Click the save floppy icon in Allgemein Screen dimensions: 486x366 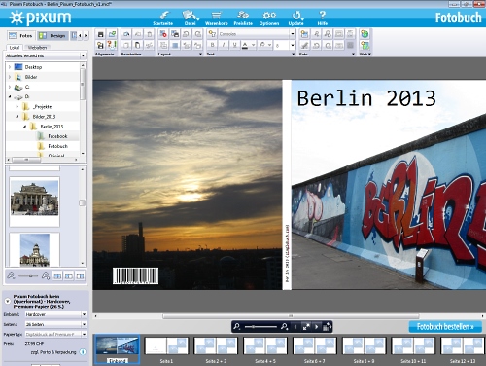click(x=100, y=34)
